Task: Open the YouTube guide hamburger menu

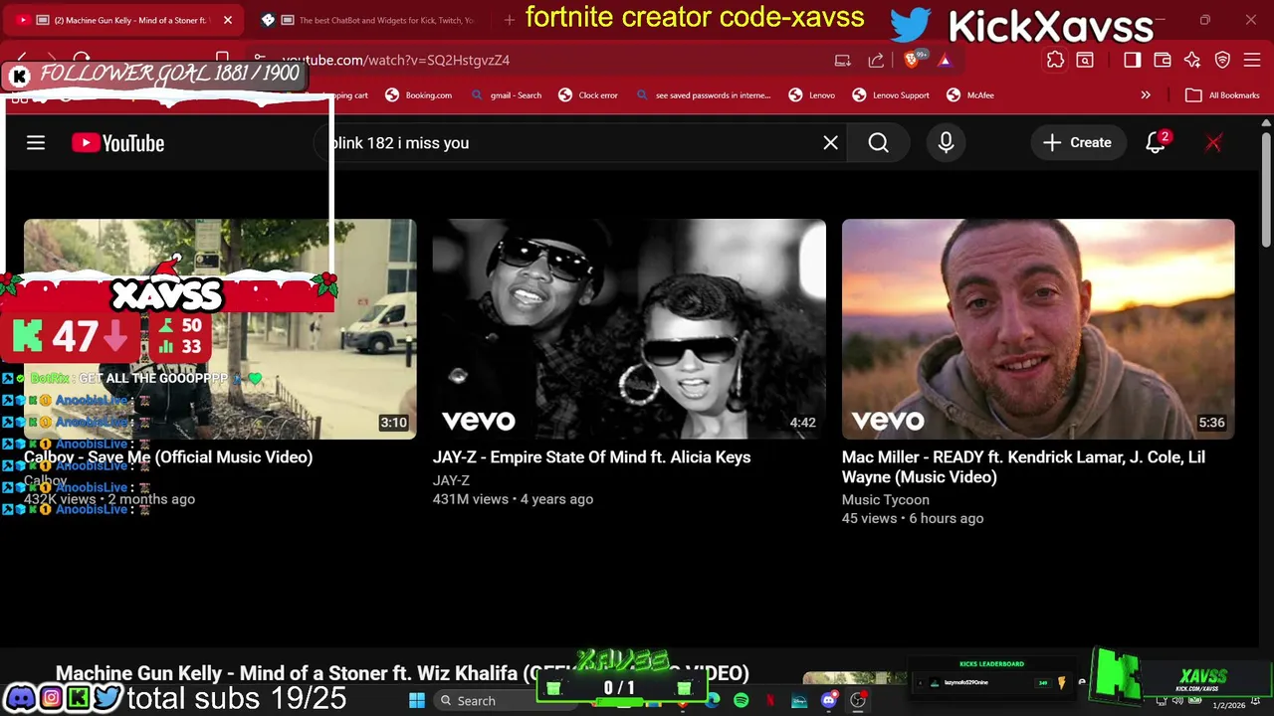Action: pyautogui.click(x=36, y=143)
